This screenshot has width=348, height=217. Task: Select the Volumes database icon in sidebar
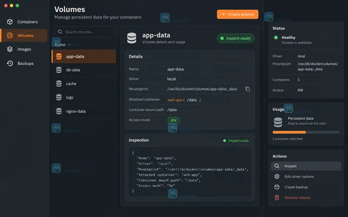10,35
